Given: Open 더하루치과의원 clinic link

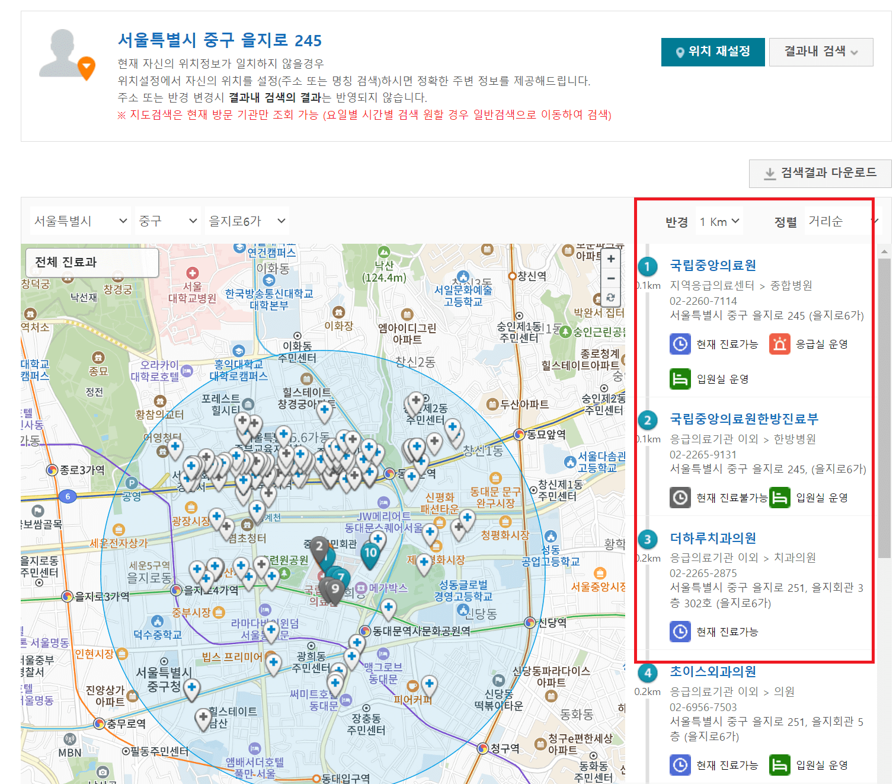Looking at the screenshot, I should [x=713, y=538].
